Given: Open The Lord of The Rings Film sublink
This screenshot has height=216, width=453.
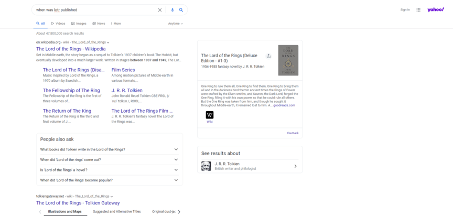Looking at the screenshot, I should (142, 111).
